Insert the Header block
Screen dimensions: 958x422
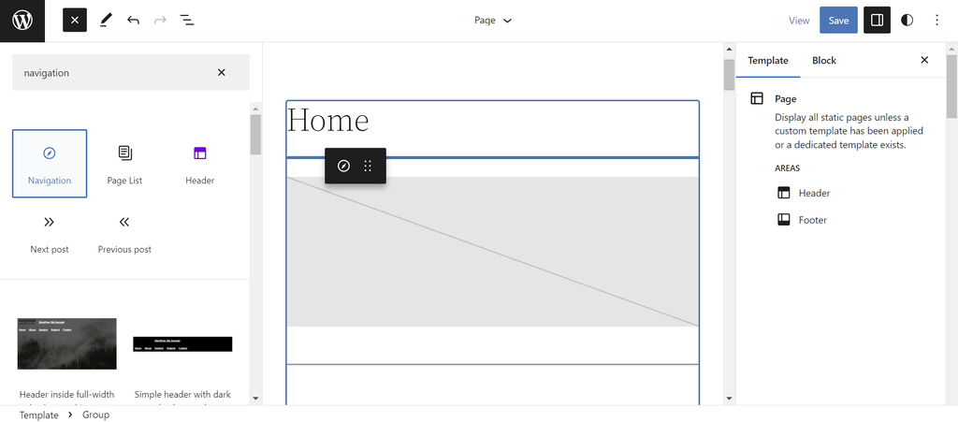[199, 164]
